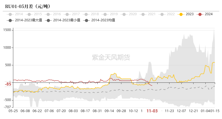Click end of red 2024 line
Image resolution: width=222 pixels, height=119 pixels.
point(152,86)
